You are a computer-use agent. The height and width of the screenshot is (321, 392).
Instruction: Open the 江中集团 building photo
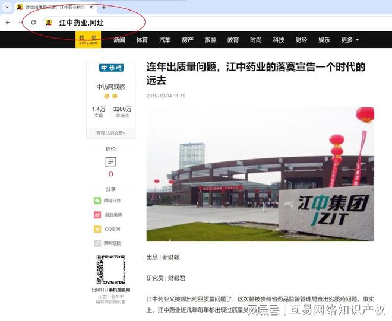(x=260, y=174)
